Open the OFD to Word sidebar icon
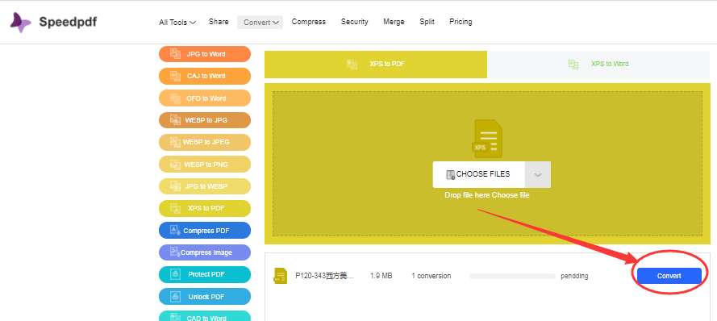The image size is (717, 321). pyautogui.click(x=175, y=98)
